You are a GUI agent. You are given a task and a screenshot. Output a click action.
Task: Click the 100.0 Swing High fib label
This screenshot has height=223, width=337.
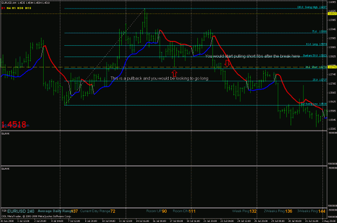click(312, 7)
